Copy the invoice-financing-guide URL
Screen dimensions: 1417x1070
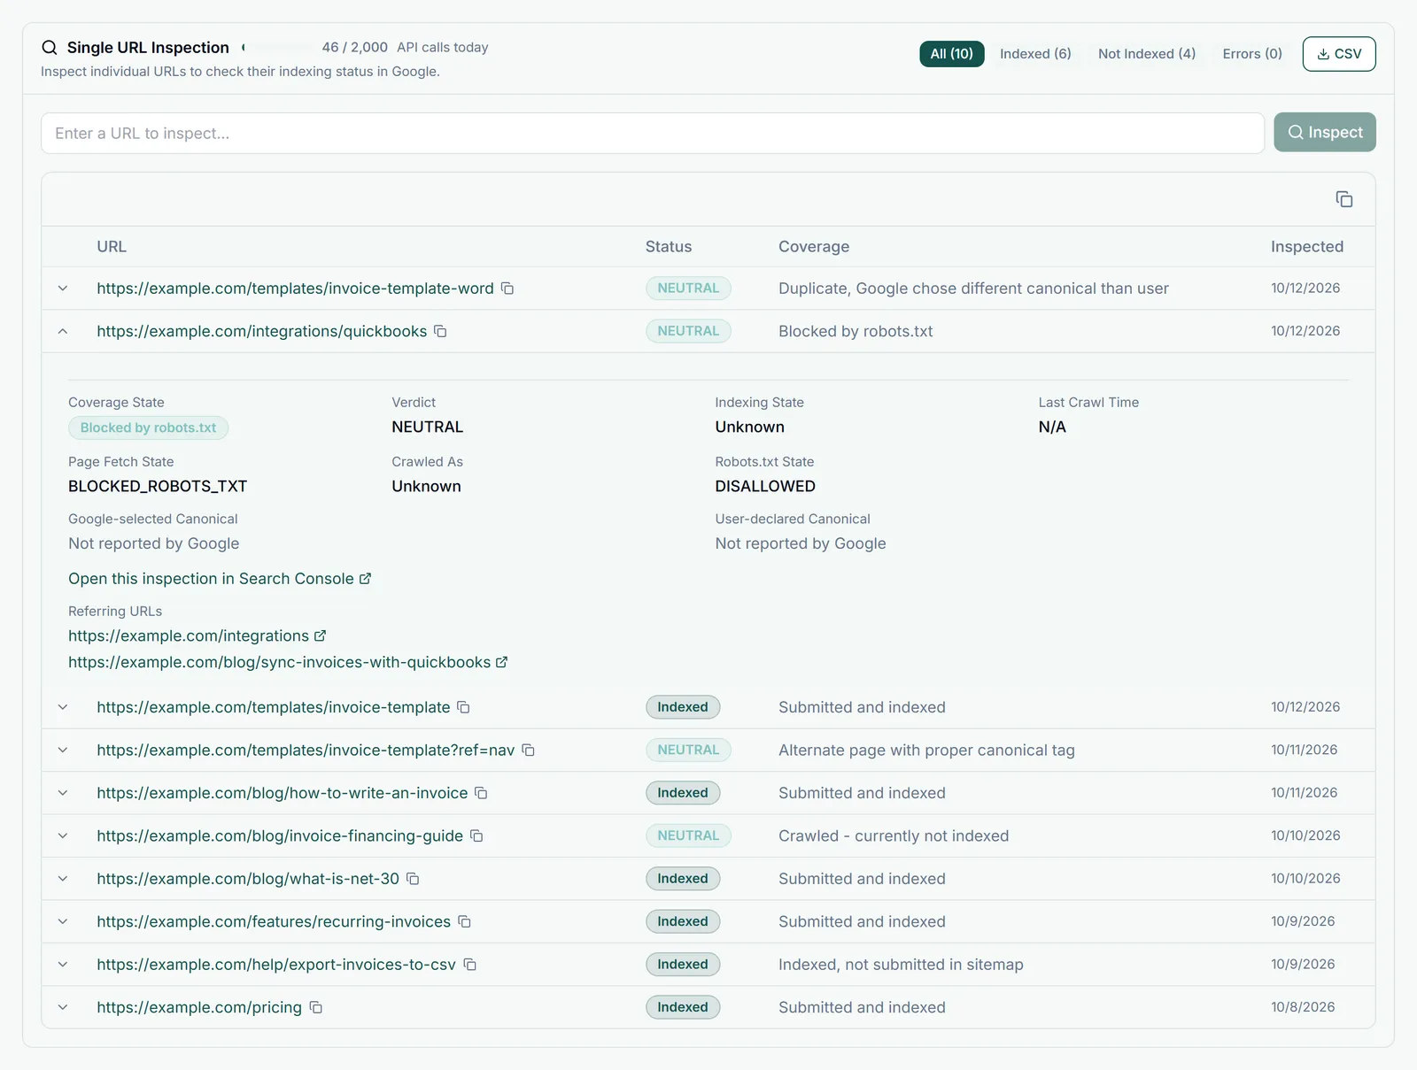[x=476, y=835]
